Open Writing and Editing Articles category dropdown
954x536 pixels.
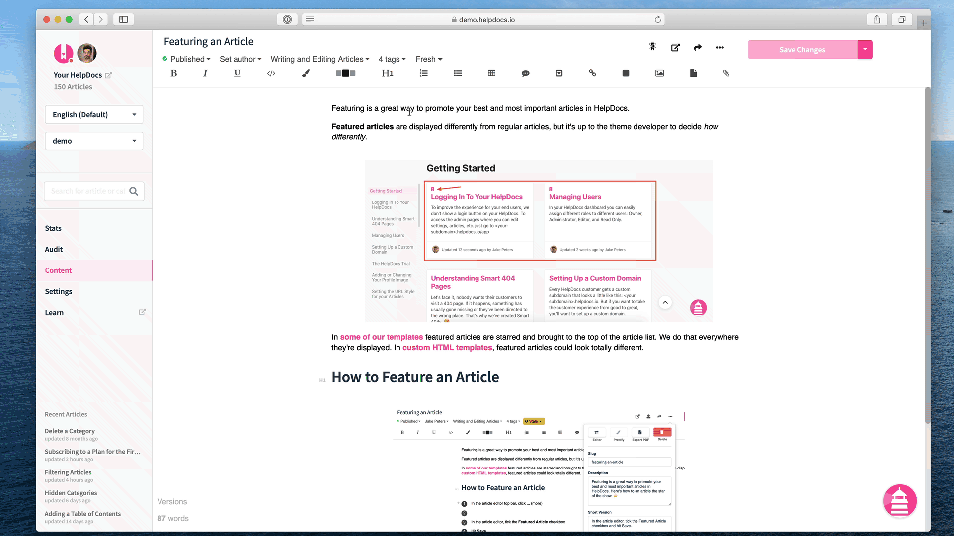[320, 59]
